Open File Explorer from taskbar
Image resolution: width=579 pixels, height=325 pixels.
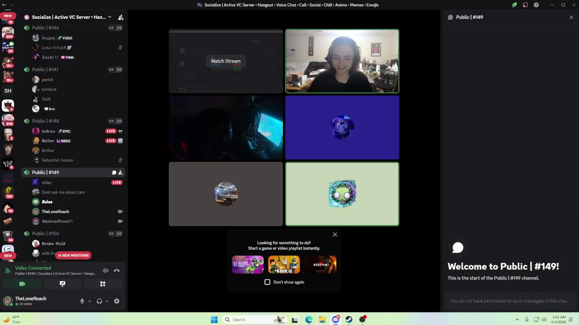point(322,320)
